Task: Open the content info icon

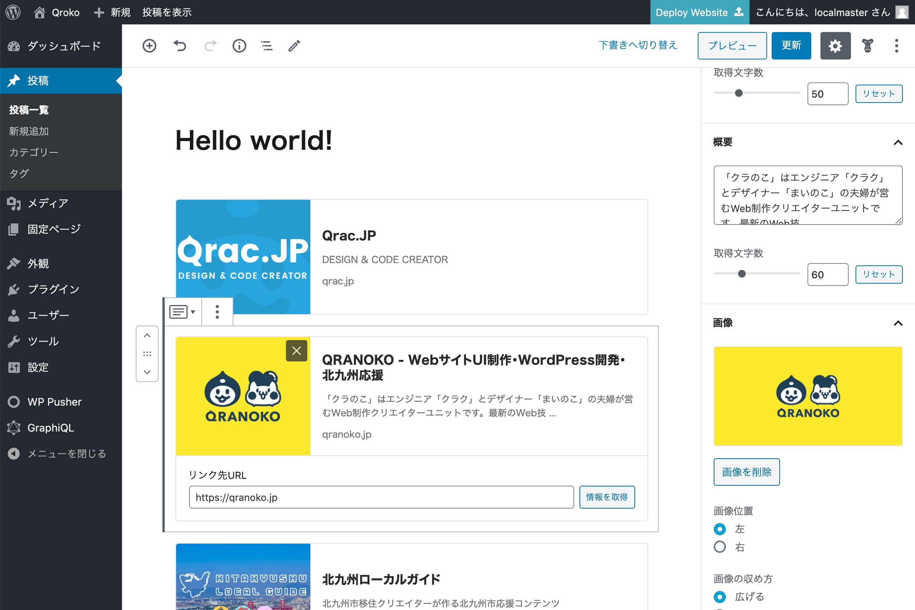Action: 239,46
